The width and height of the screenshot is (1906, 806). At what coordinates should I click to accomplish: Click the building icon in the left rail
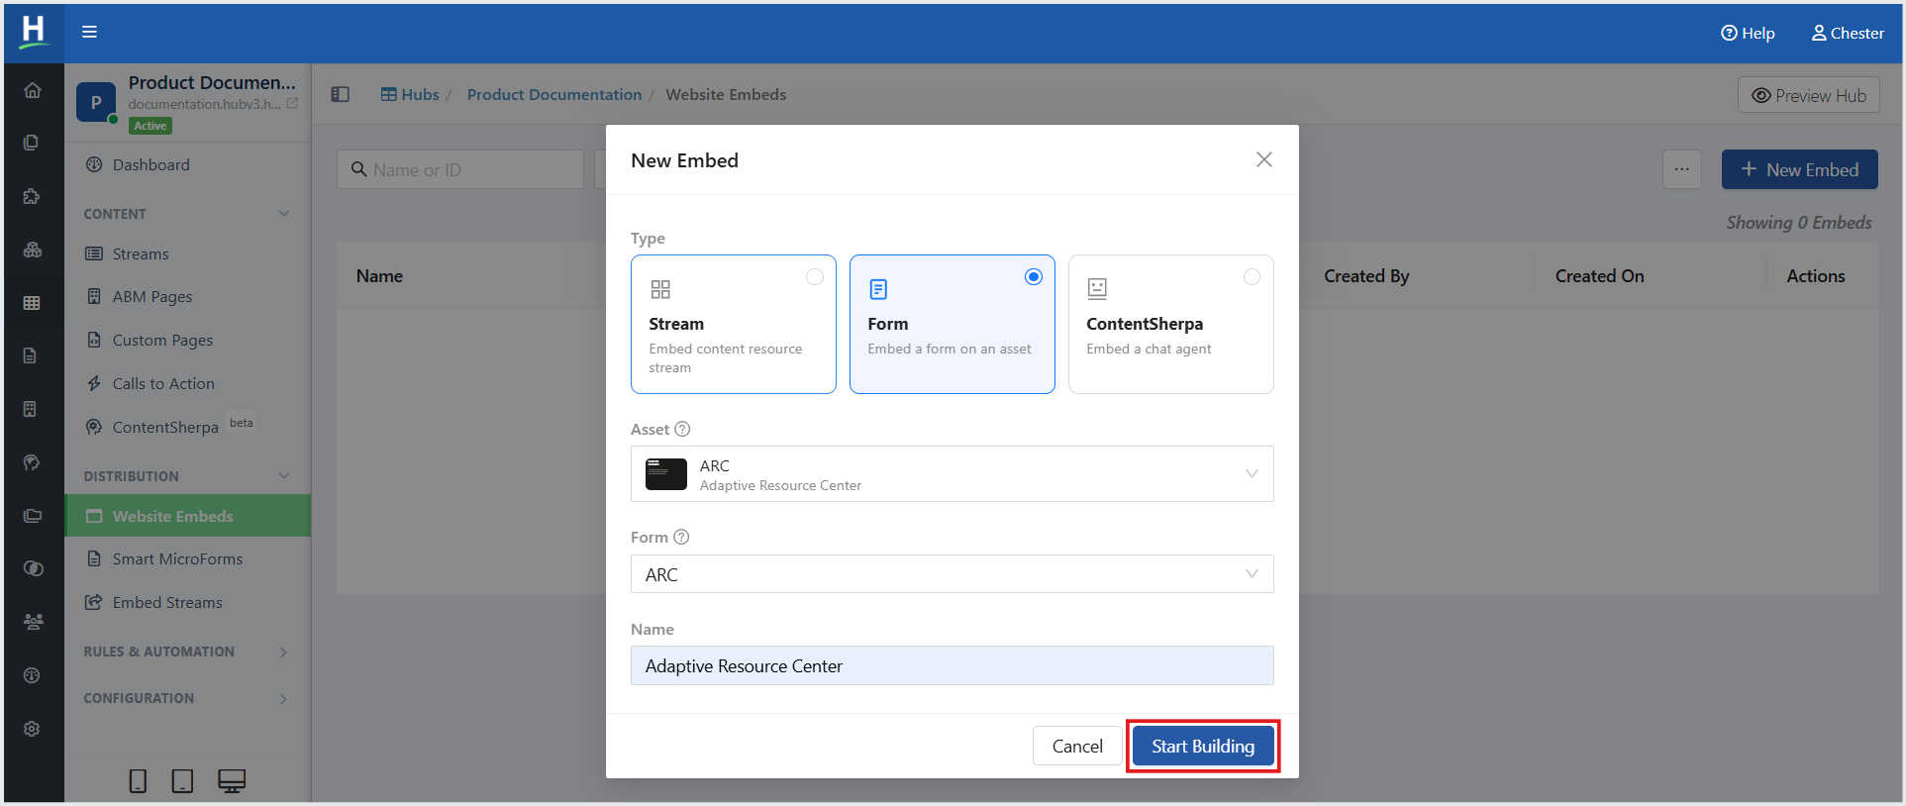[x=31, y=409]
